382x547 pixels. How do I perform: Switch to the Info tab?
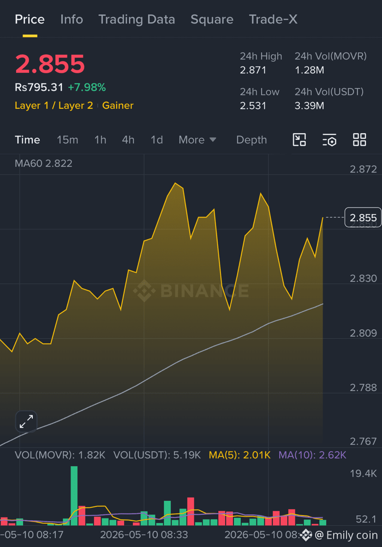pyautogui.click(x=72, y=19)
